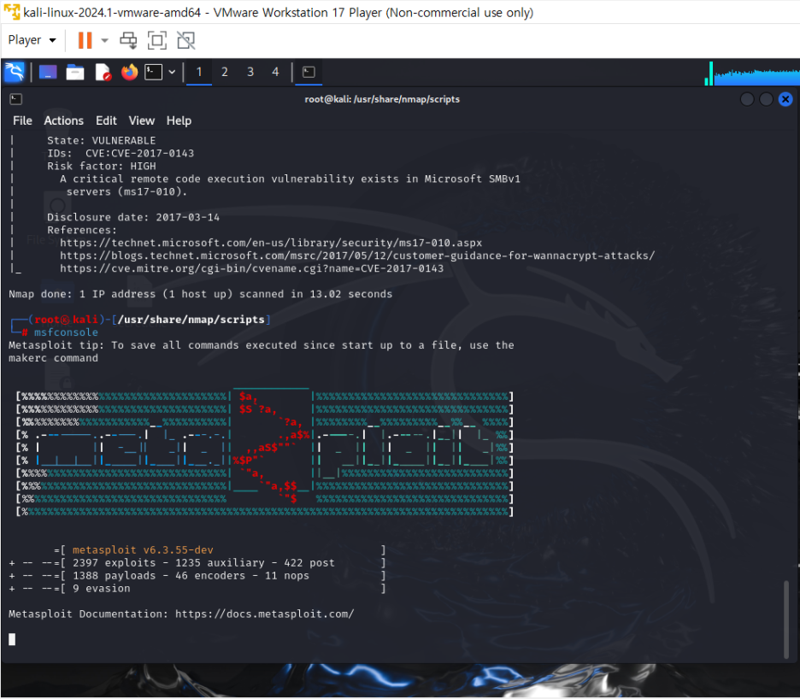The width and height of the screenshot is (800, 699).
Task: Switch to workspace 2
Action: 225,72
